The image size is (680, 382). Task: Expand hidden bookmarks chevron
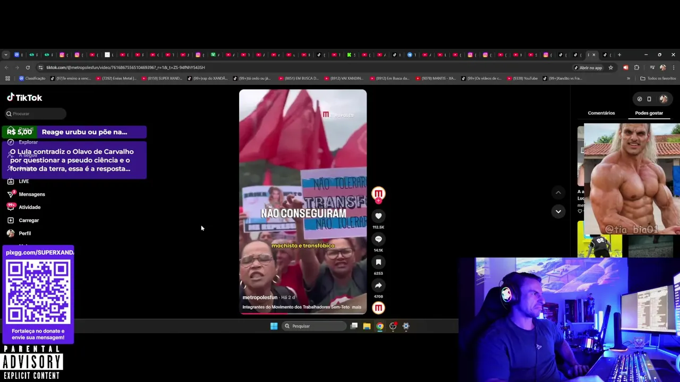click(x=628, y=79)
